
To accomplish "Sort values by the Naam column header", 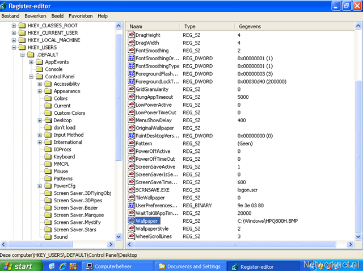I will (x=153, y=27).
